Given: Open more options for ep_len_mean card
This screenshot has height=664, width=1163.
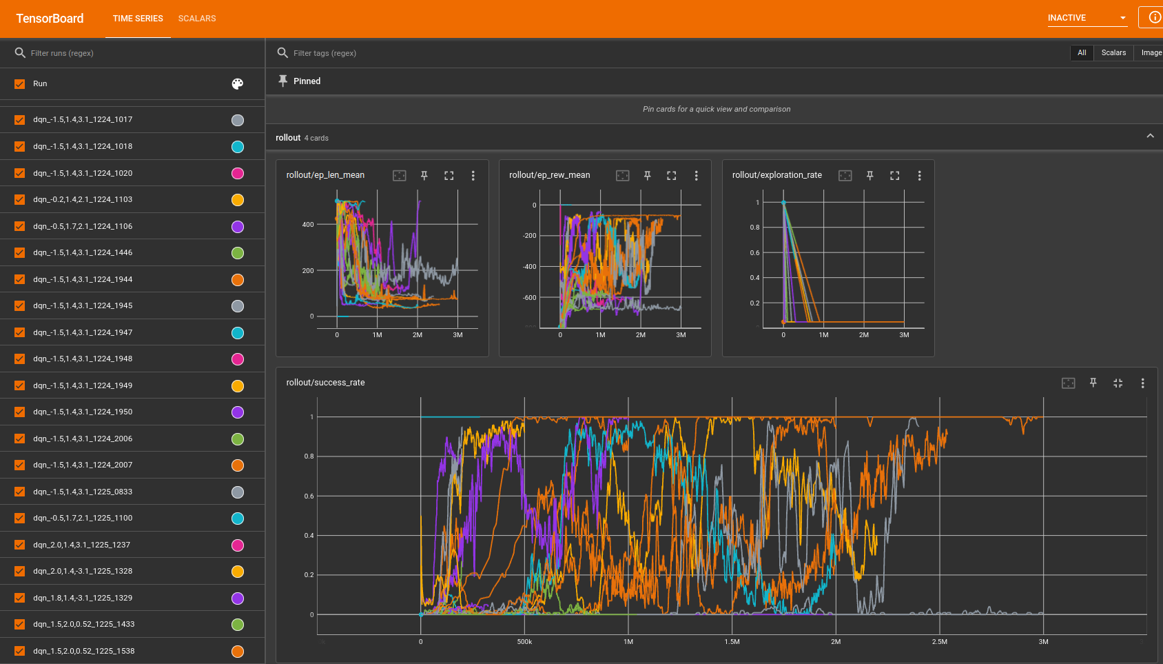Looking at the screenshot, I should pyautogui.click(x=473, y=176).
